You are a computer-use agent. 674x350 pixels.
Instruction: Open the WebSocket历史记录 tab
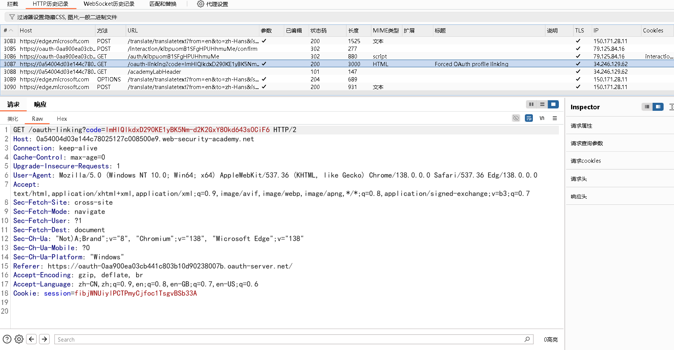coord(108,4)
